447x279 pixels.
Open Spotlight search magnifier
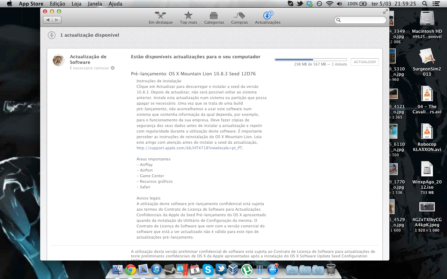[424, 4]
